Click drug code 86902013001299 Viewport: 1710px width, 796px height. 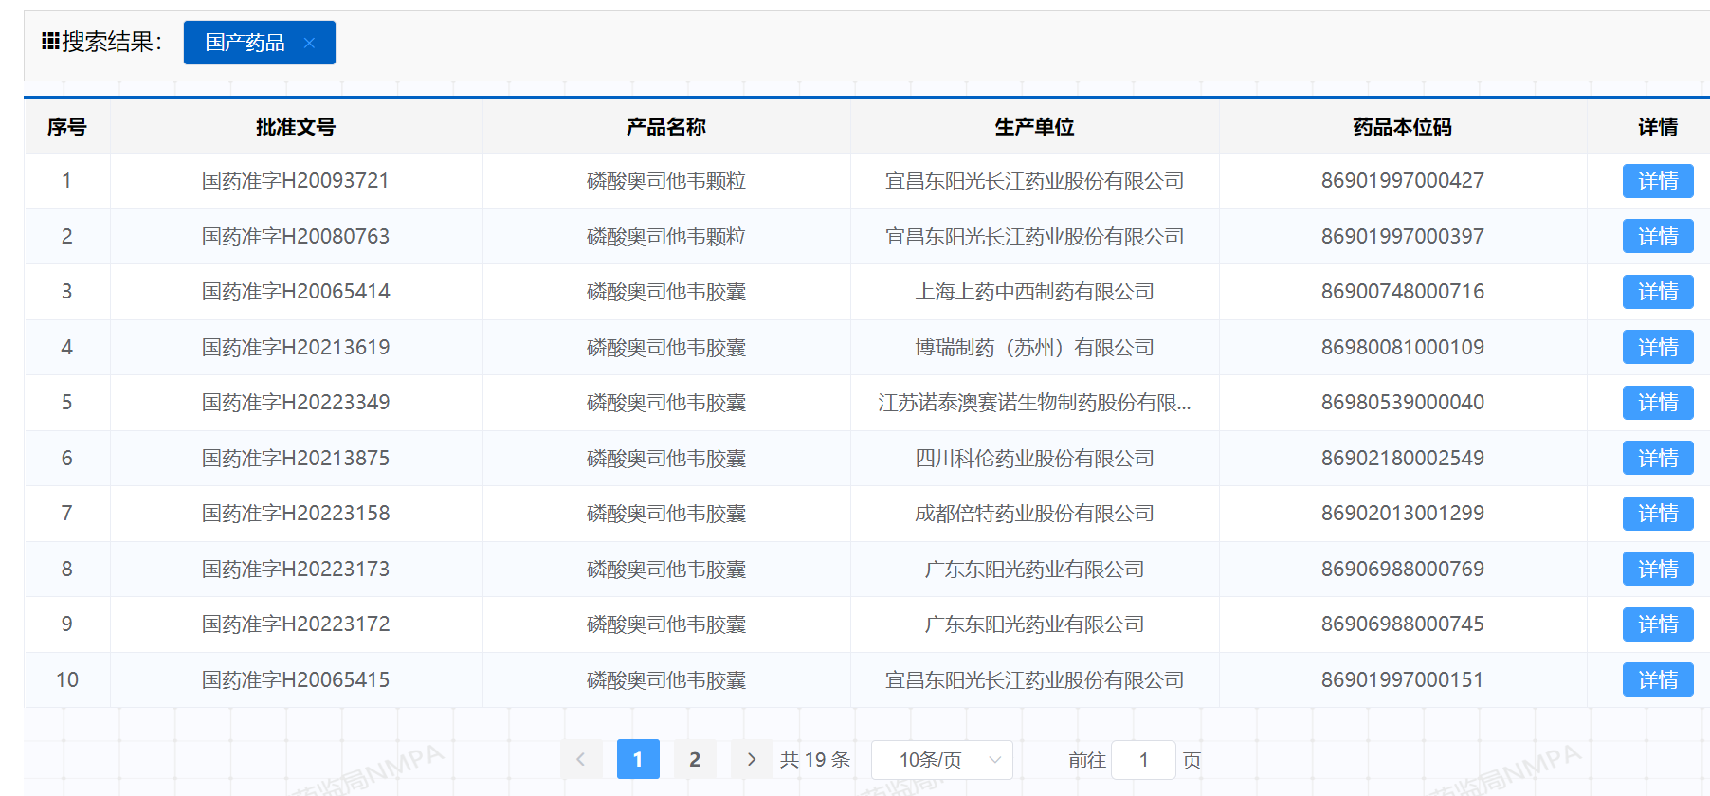click(1403, 514)
